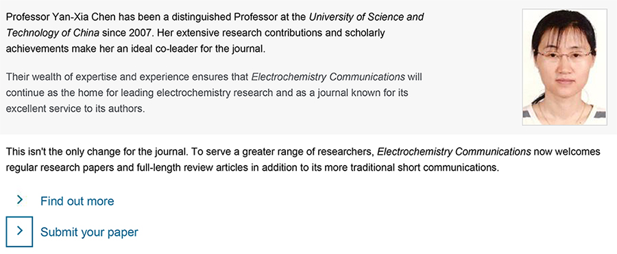Click the words Technology of China in italics
617x254 pixels.
53,33
